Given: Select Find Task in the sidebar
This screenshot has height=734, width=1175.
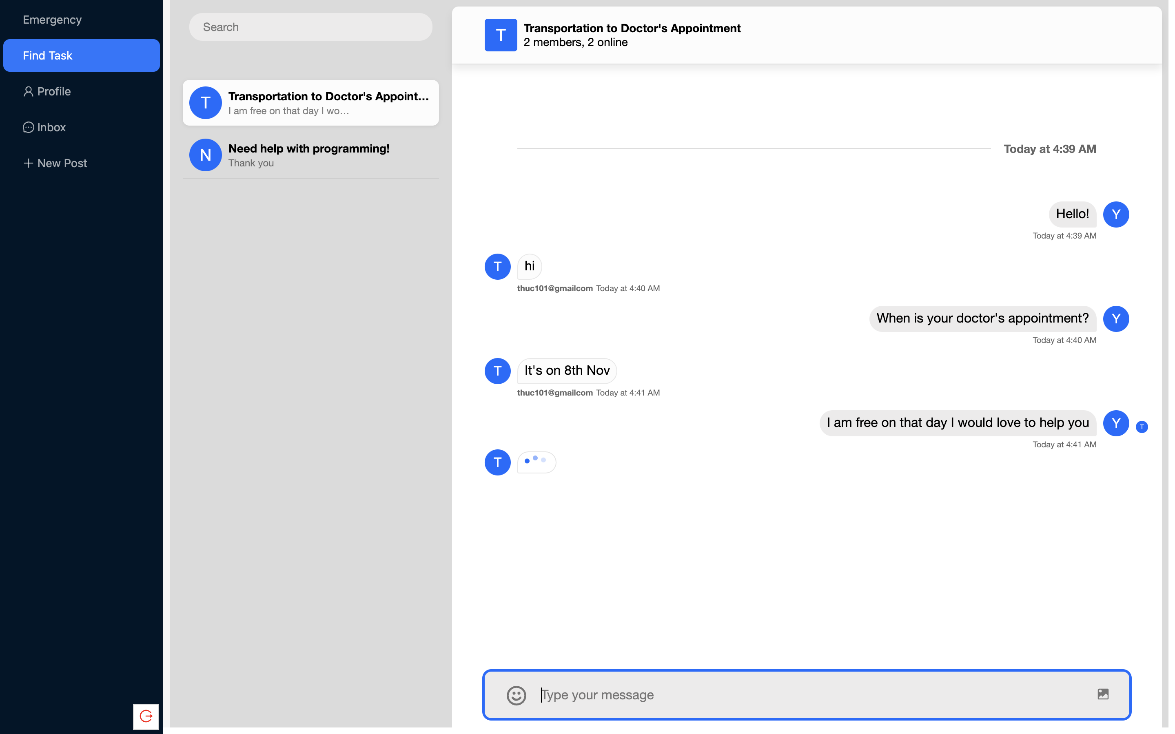Looking at the screenshot, I should pos(81,56).
